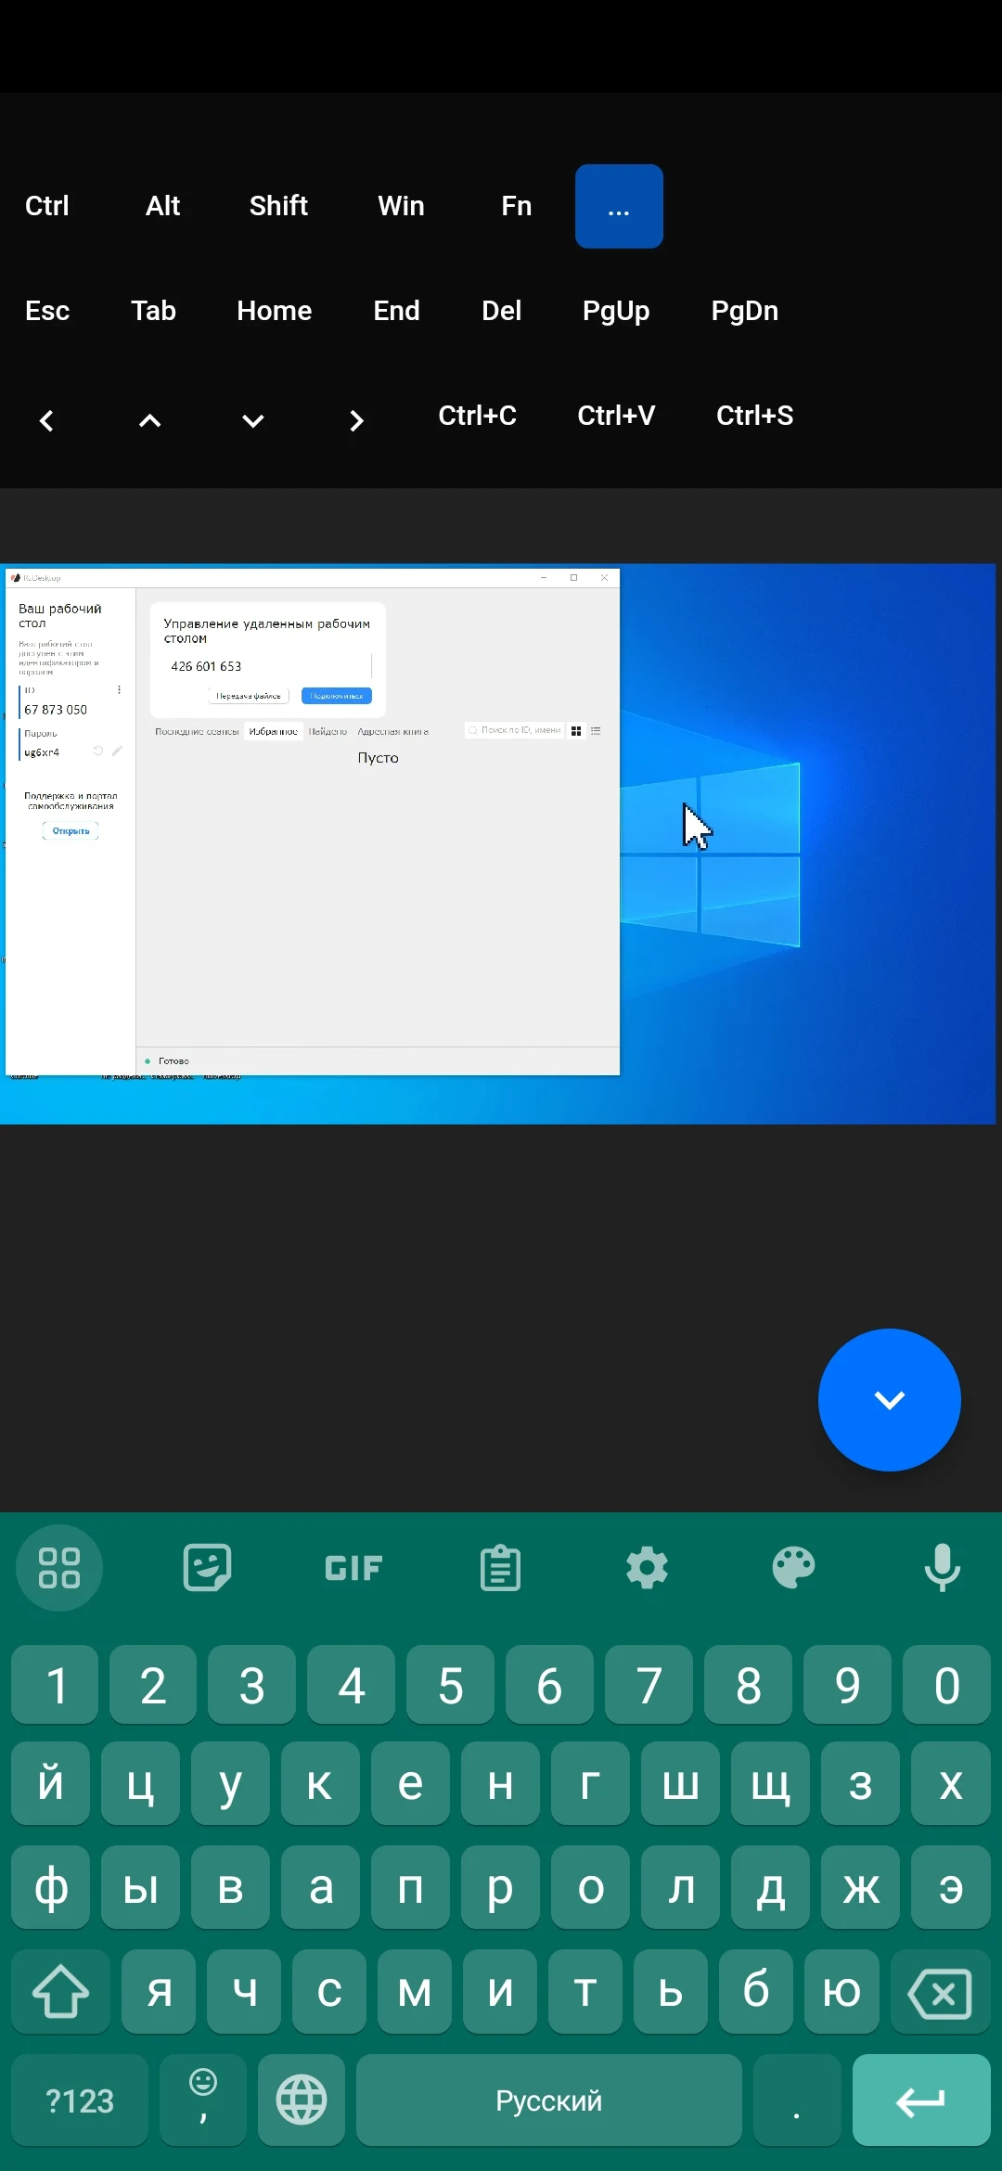Toggle the Shift modifier key
This screenshot has width=1002, height=2171.
point(278,206)
